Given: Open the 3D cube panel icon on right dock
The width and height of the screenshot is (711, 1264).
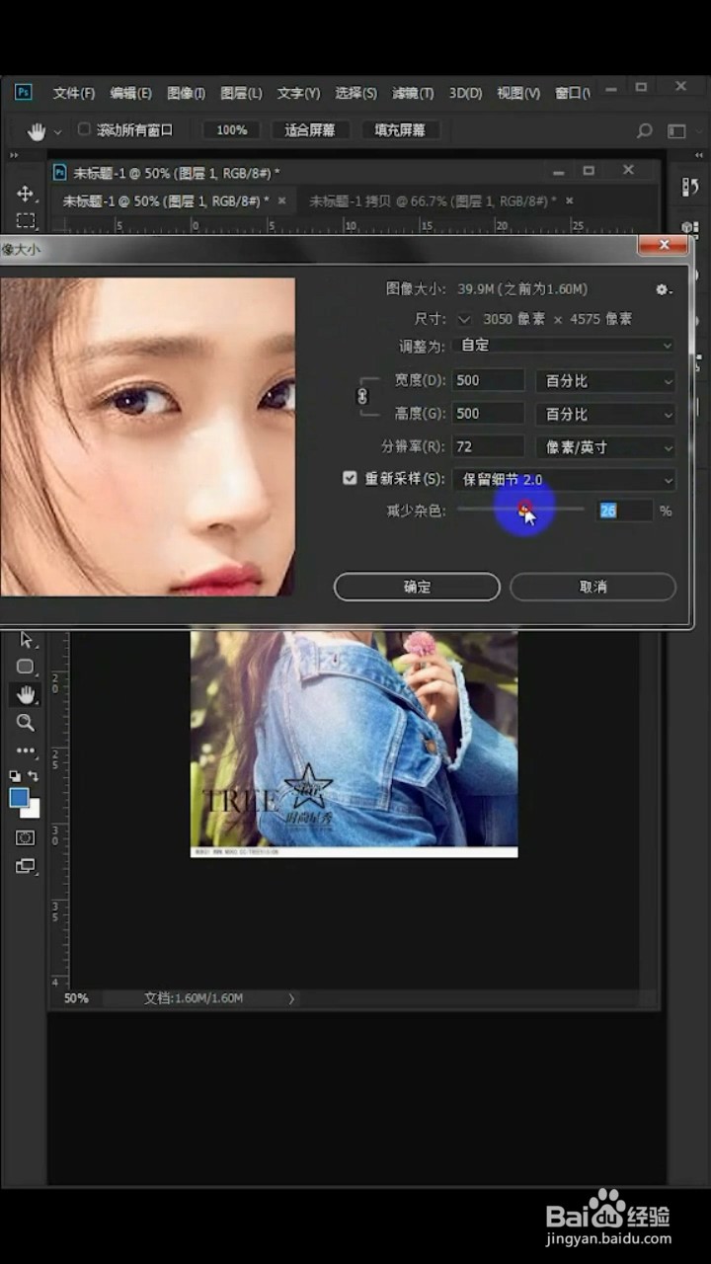Looking at the screenshot, I should coord(690,228).
